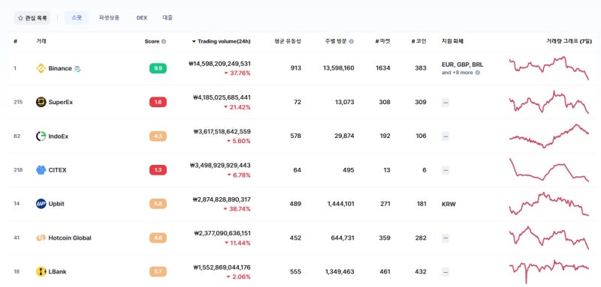Click the reserves badge icon beside Binance
Viewport: 601px width, 287px height.
(77, 69)
